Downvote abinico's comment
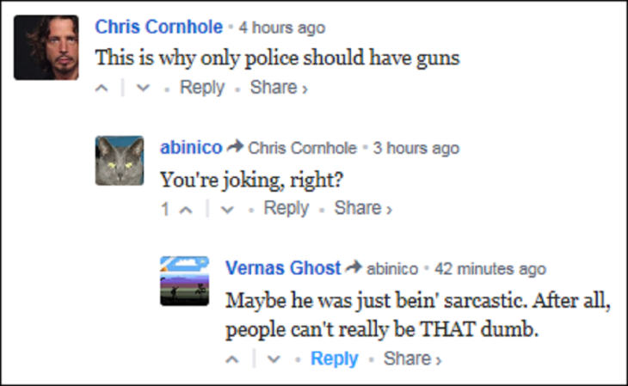Viewport: 628px width, 386px height. pos(226,209)
